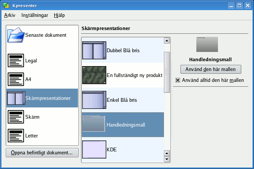Pick the KDE template thumbnail

coord(93,149)
